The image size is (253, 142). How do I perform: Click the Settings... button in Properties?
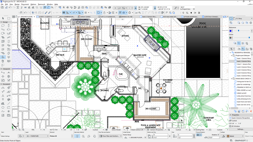pos(241,129)
